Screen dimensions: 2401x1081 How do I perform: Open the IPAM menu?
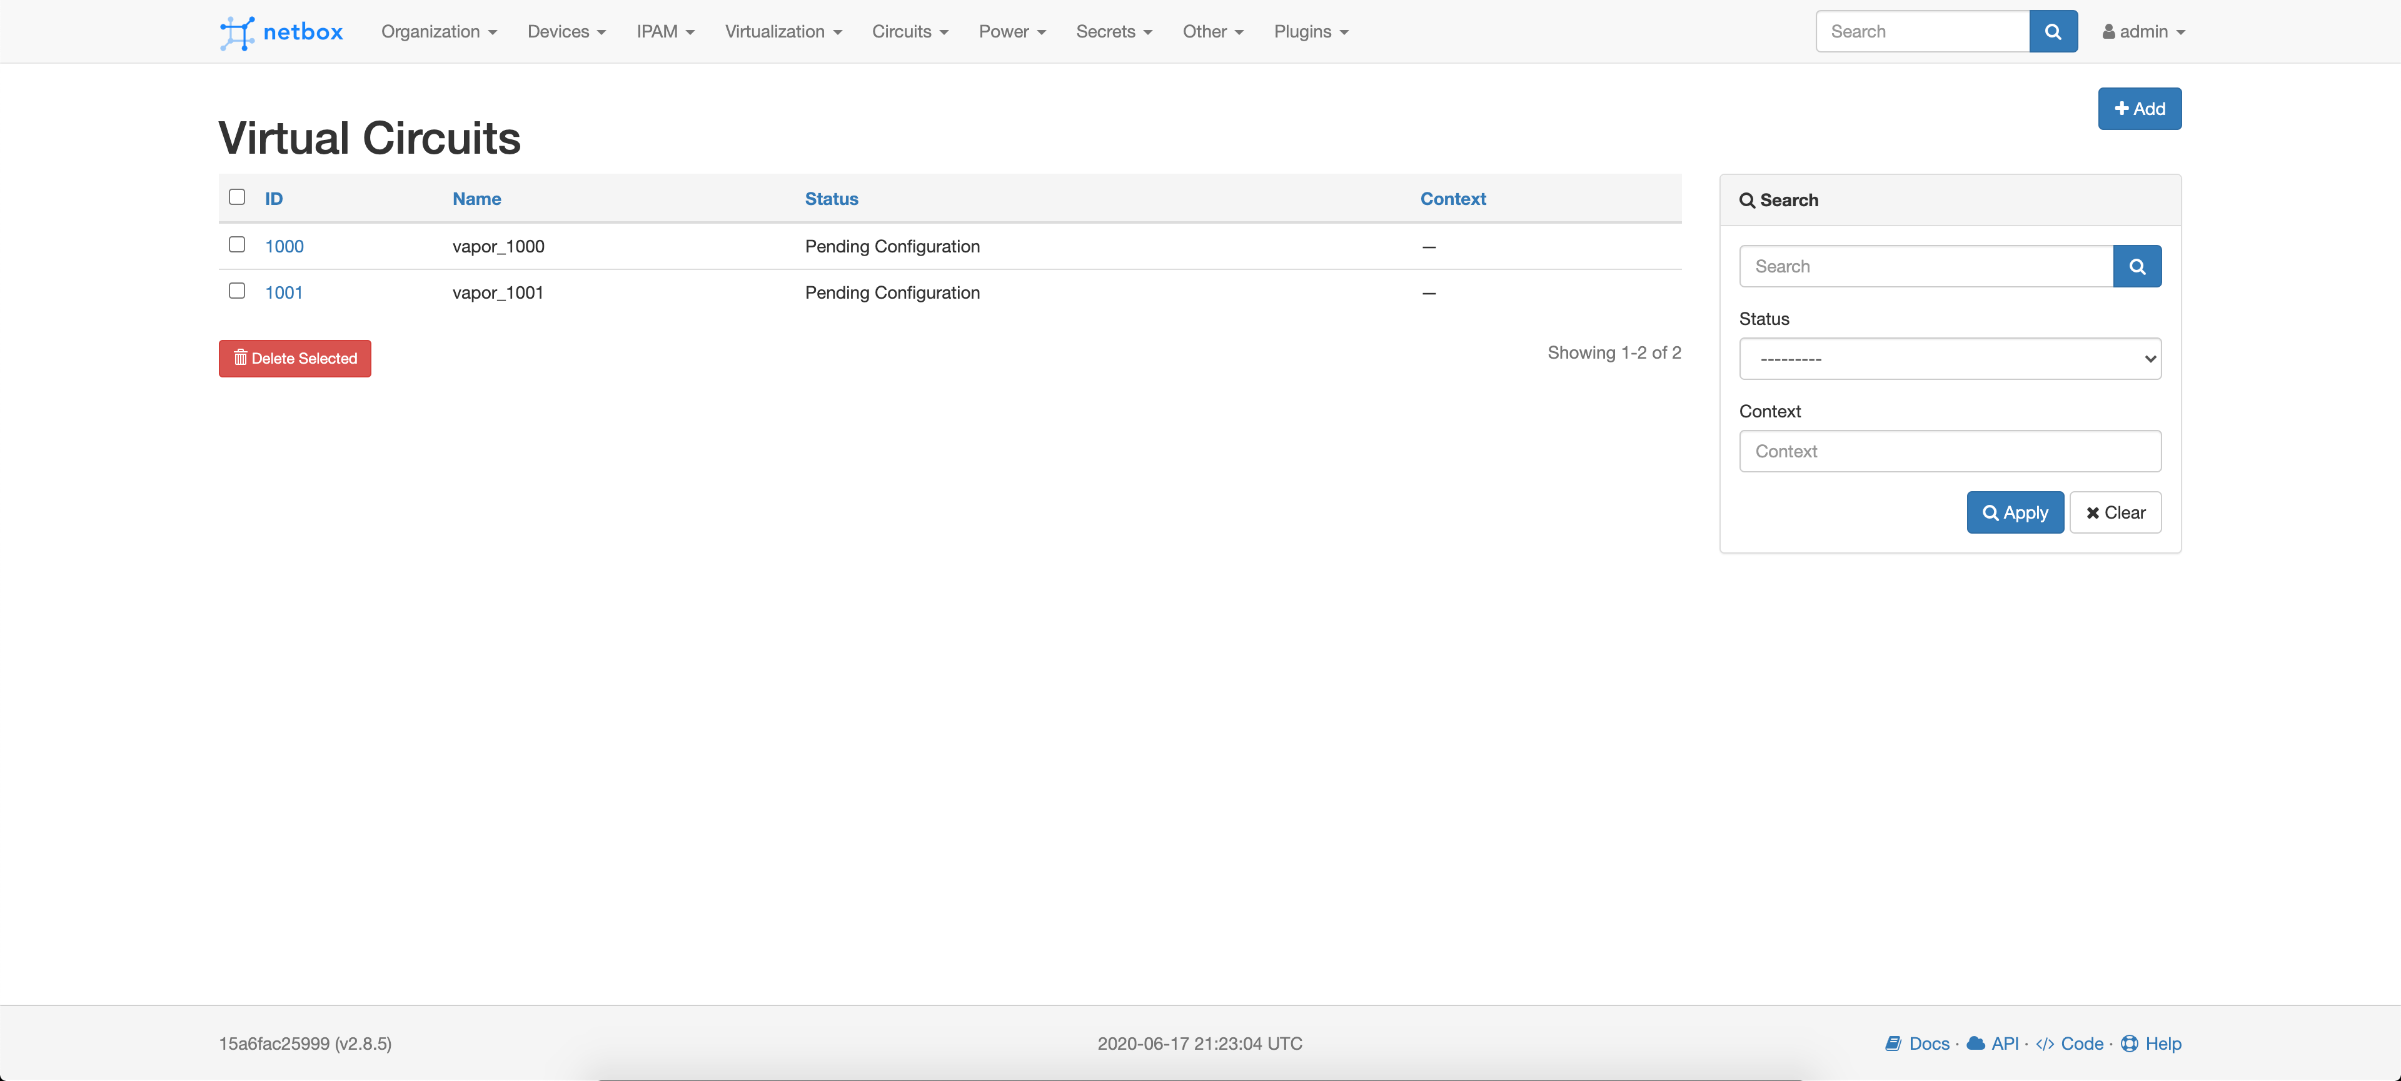(x=665, y=32)
